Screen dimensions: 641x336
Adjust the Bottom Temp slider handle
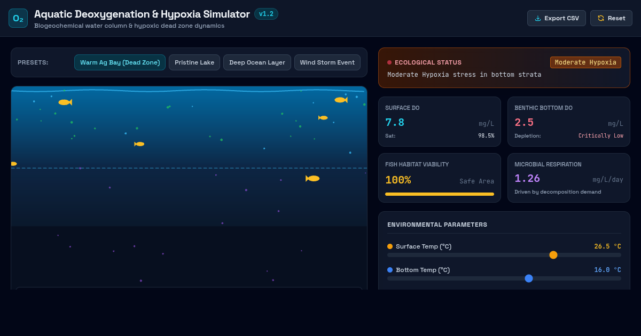pos(529,278)
